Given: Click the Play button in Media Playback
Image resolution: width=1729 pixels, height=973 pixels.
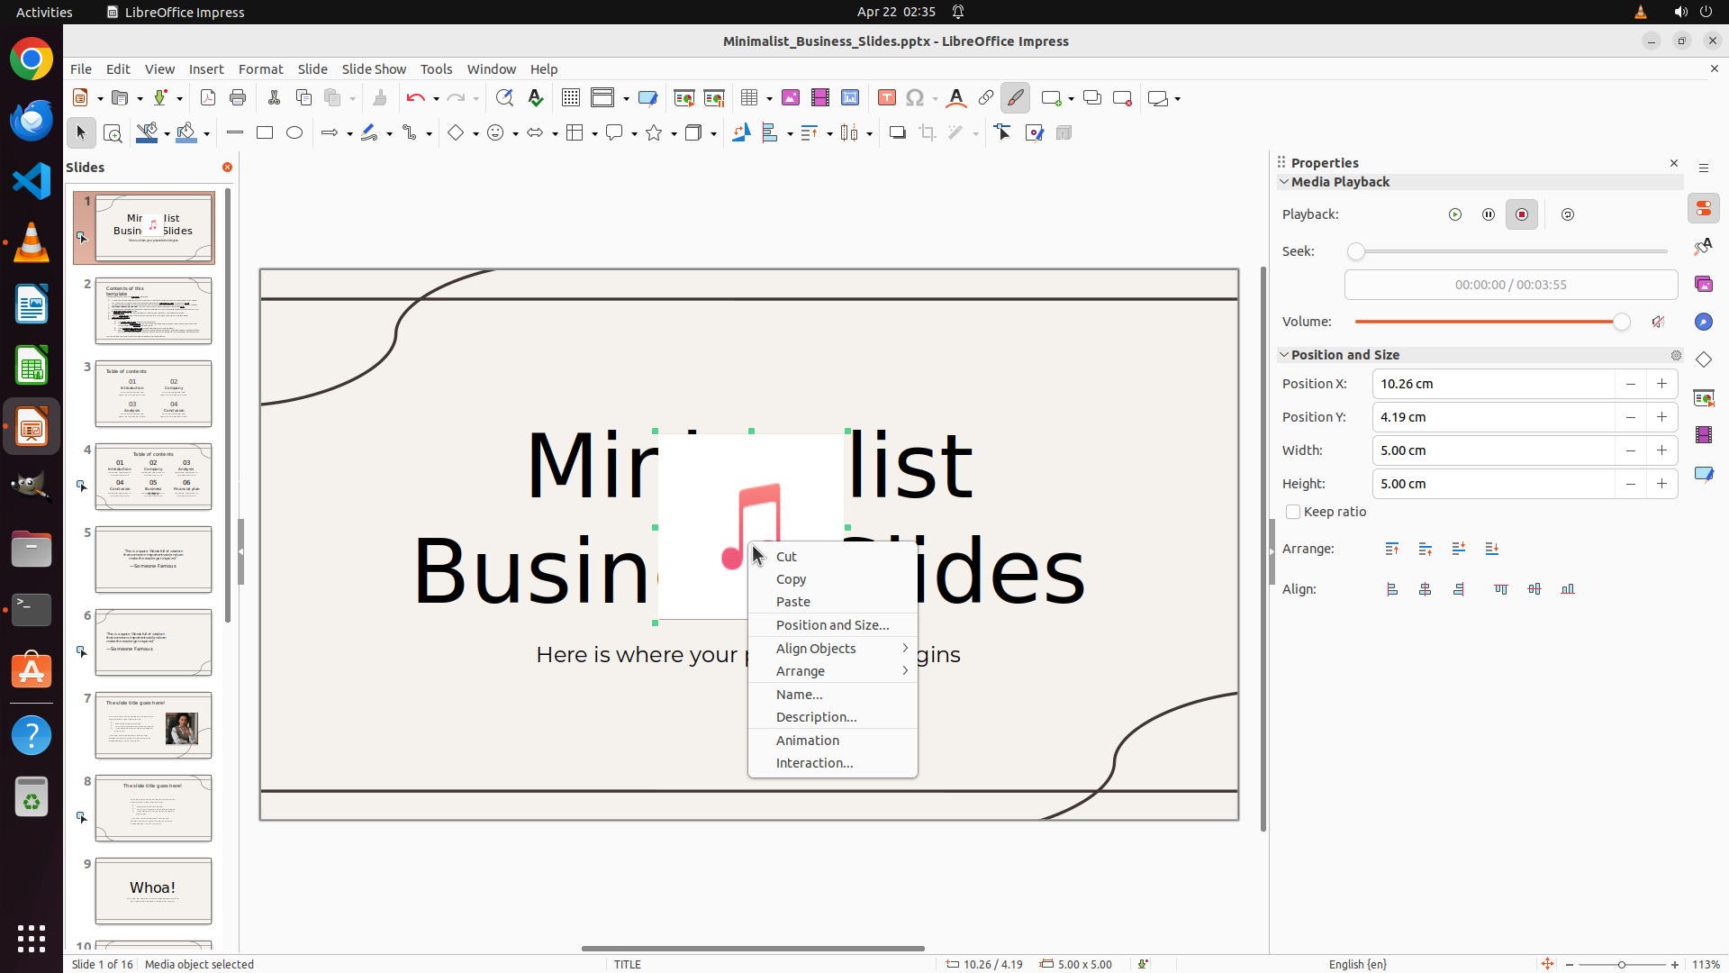Looking at the screenshot, I should point(1454,214).
